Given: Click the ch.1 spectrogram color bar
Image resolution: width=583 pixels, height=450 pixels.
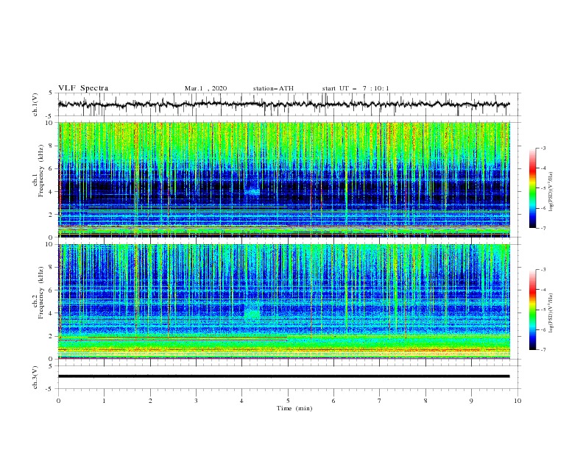Looking at the screenshot, I should pos(532,188).
